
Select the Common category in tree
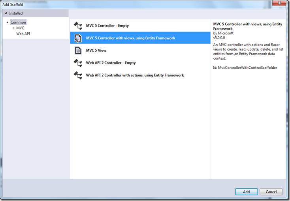[18, 22]
